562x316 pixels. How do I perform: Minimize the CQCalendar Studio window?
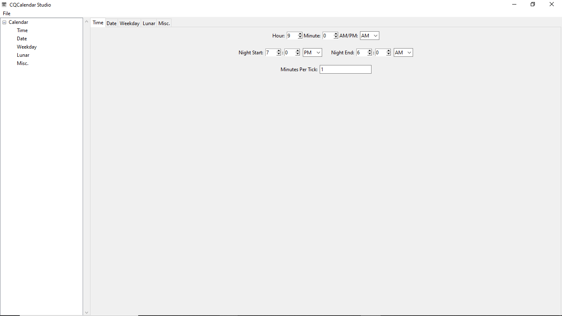(514, 5)
